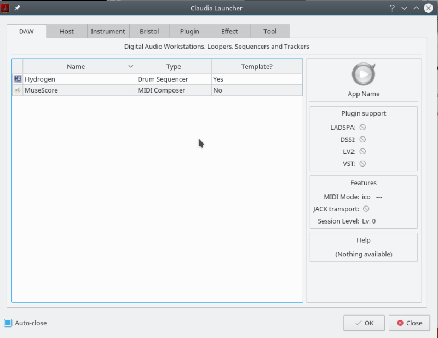Toggle the pin-window icon in title bar
The width and height of the screenshot is (438, 338).
click(18, 8)
